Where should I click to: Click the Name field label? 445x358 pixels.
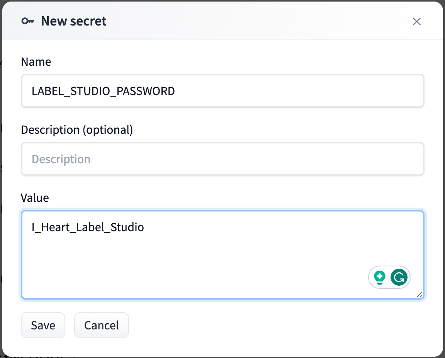click(x=36, y=61)
